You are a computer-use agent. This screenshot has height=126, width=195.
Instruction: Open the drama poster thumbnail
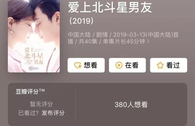click(x=34, y=36)
